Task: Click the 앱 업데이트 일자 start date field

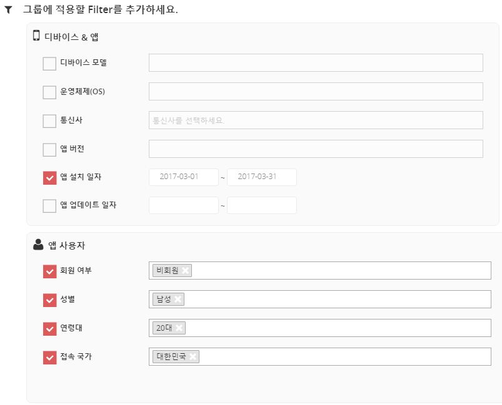Action: point(184,205)
